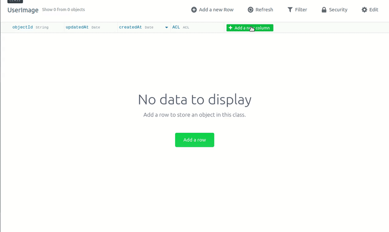Image resolution: width=389 pixels, height=232 pixels.
Task: Click the plus icon of Add a new Row
Action: [194, 10]
